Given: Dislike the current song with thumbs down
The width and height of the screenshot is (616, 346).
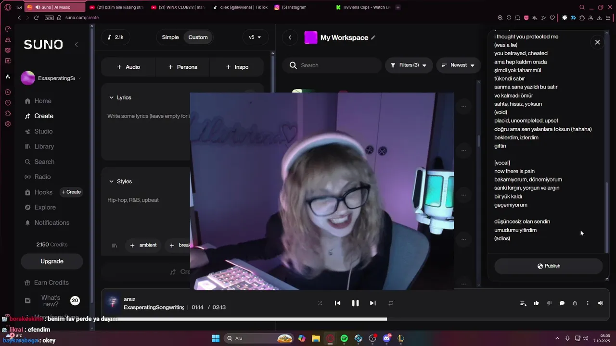Looking at the screenshot, I should (549, 303).
